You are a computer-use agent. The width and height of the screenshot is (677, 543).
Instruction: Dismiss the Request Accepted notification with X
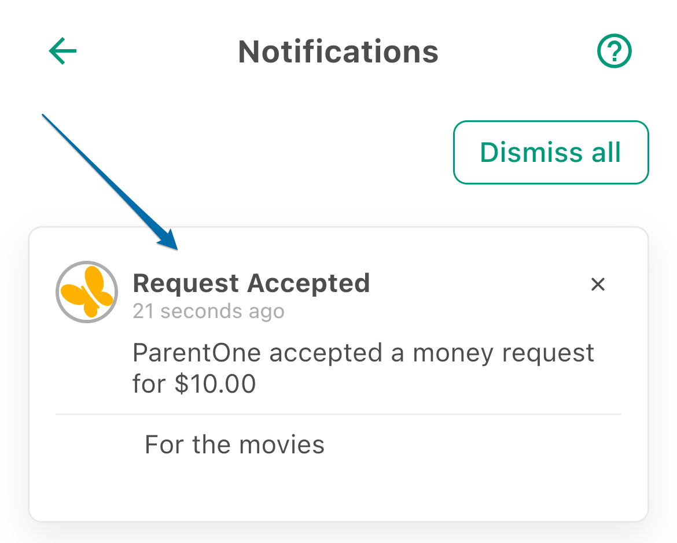click(598, 284)
